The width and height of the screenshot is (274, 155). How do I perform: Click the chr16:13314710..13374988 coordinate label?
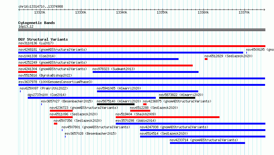[x=41, y=6]
